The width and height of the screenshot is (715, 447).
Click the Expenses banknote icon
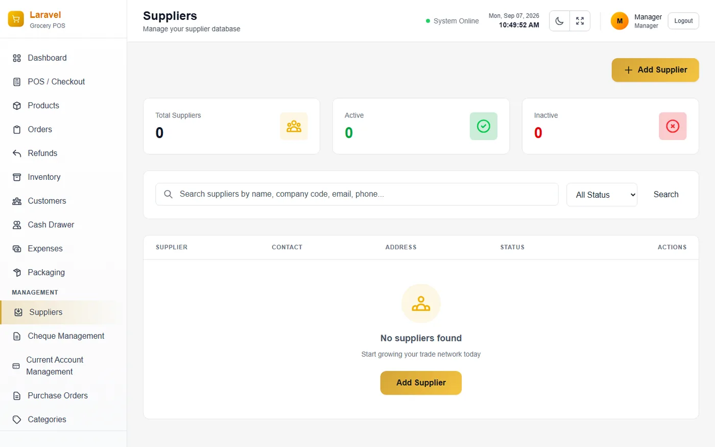click(17, 249)
